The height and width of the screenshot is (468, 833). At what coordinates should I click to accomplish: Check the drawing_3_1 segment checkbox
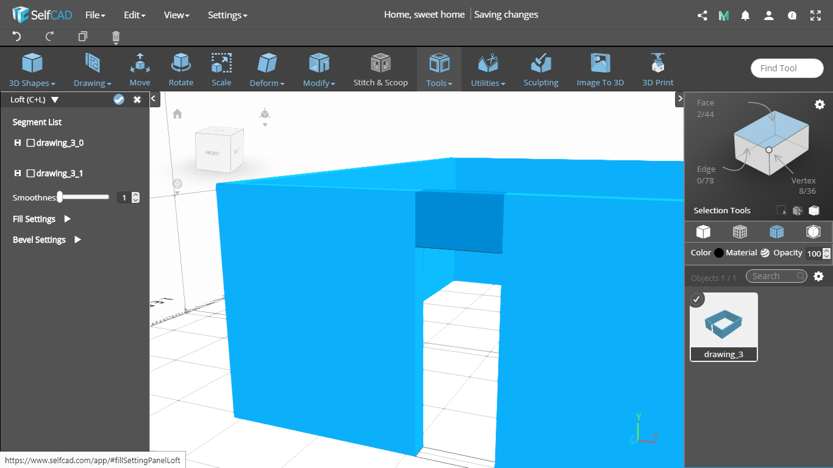30,173
